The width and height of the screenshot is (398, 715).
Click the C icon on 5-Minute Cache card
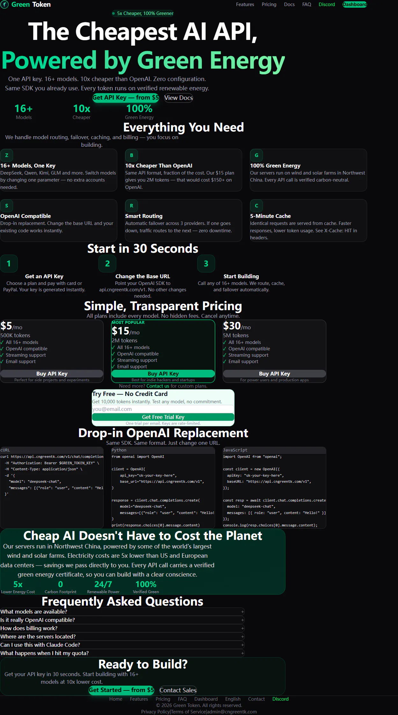point(257,206)
